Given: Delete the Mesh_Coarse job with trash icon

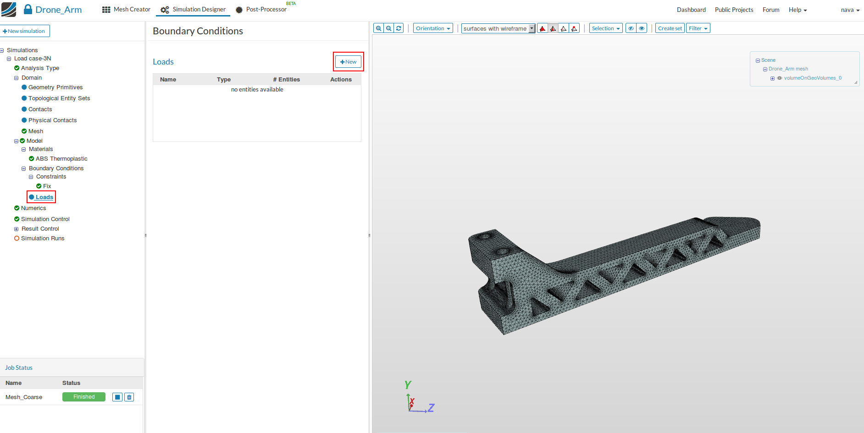Looking at the screenshot, I should (129, 397).
